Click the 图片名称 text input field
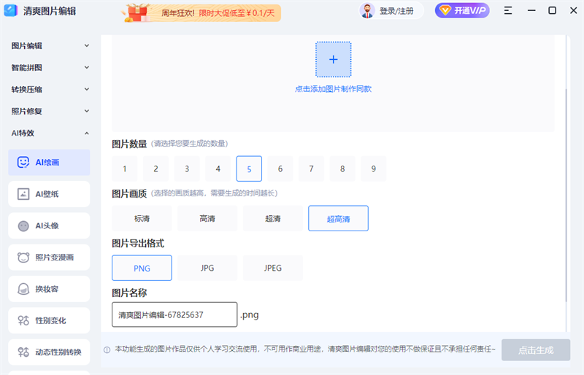 click(174, 314)
